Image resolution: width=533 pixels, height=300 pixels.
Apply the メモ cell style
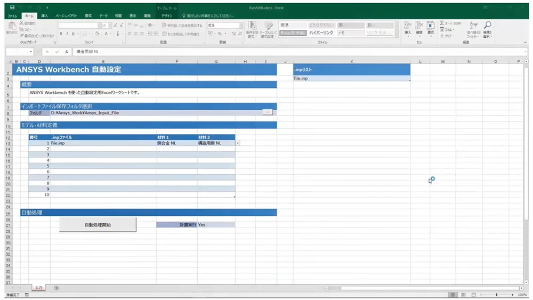click(350, 33)
